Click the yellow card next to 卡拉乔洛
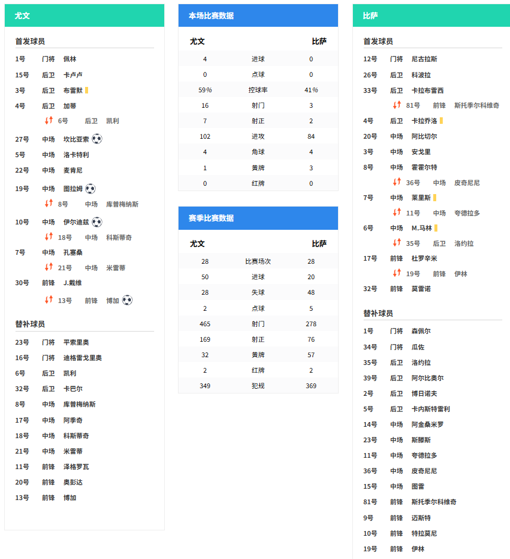The height and width of the screenshot is (559, 510). click(x=442, y=121)
